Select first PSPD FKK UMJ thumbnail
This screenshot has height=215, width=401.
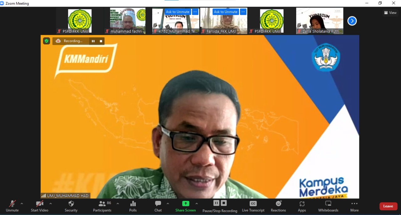click(80, 21)
